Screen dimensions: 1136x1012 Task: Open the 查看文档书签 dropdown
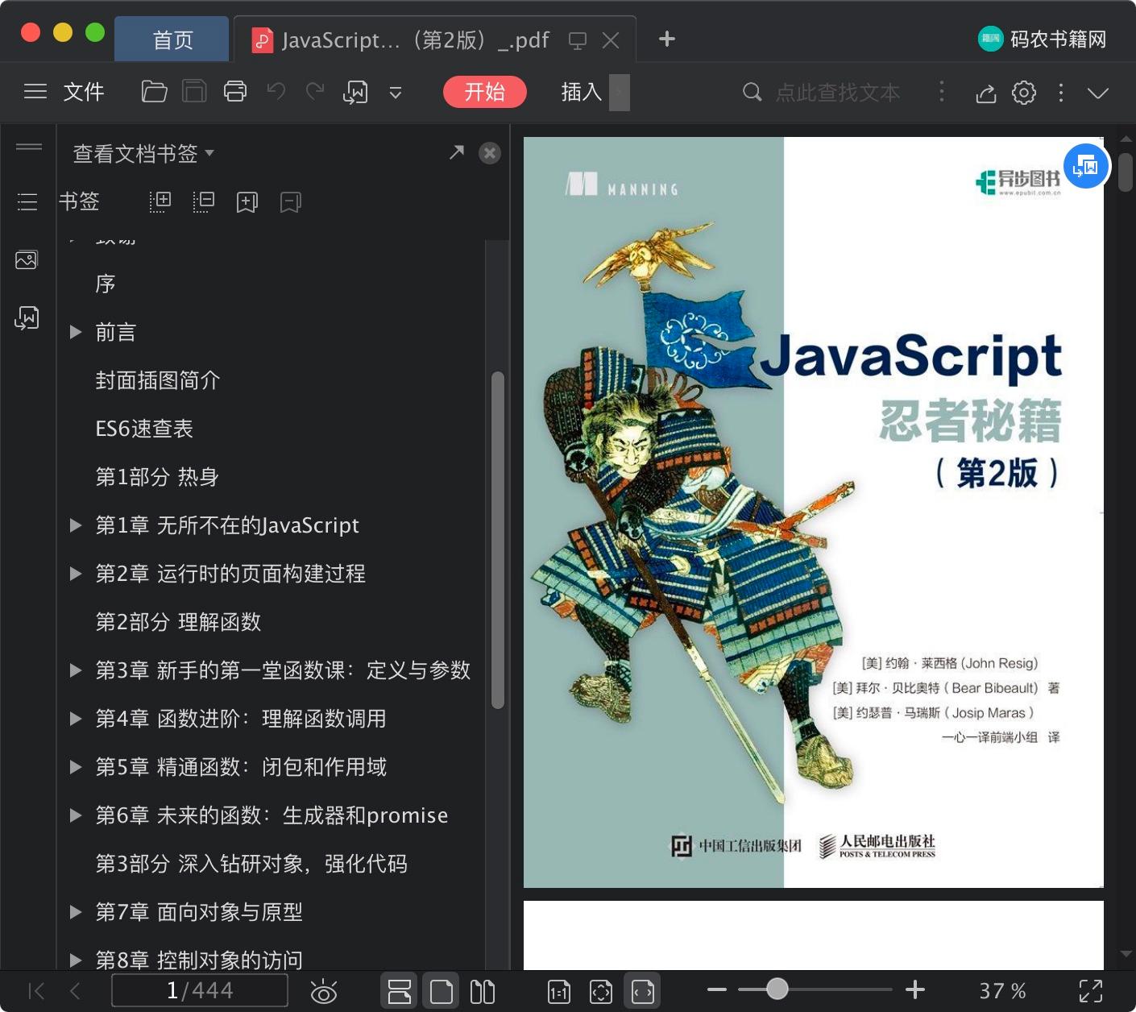143,153
